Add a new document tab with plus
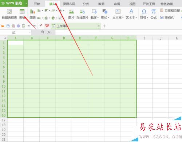Screen dimensions: 182x142 click(104, 26)
